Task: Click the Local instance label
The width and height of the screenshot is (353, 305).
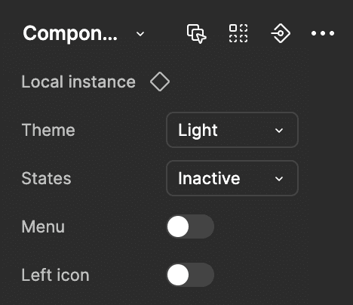Action: (78, 82)
